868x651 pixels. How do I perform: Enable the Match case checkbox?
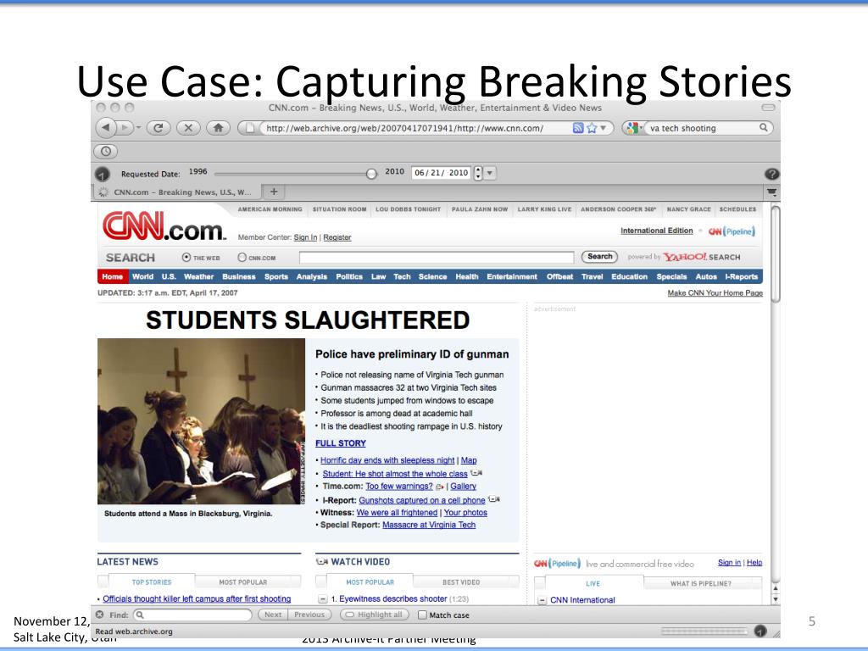tap(422, 615)
